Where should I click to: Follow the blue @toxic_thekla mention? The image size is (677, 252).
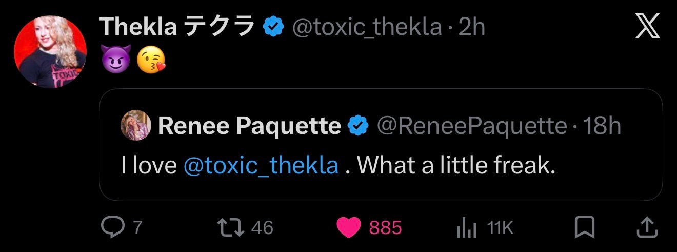(x=261, y=166)
